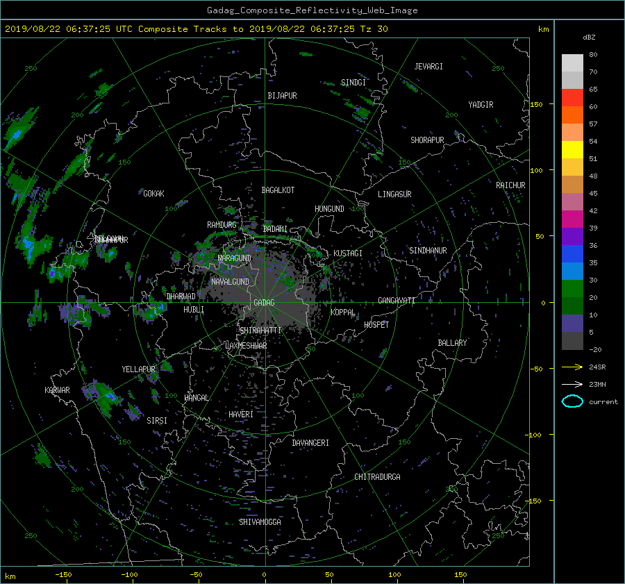Click the 150 tick on right axis
Screen dimensions: 625x584
point(537,104)
